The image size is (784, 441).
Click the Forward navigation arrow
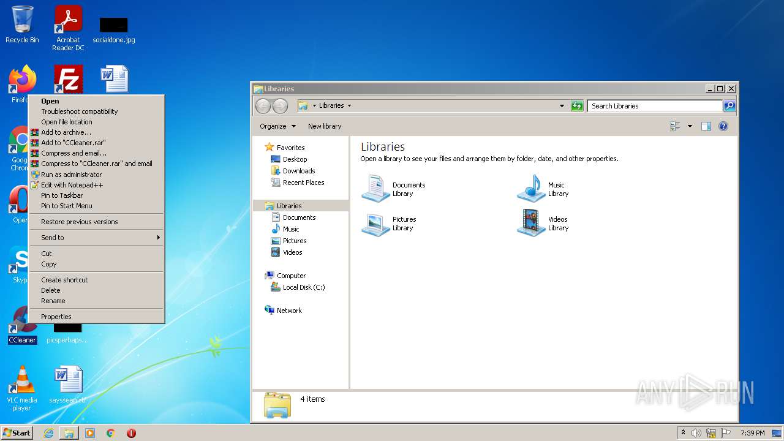[280, 106]
